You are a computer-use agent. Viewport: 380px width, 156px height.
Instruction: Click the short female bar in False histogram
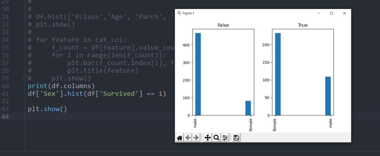click(x=248, y=108)
